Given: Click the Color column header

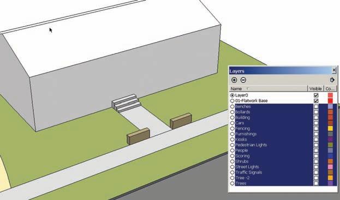Looking at the screenshot, I should pyautogui.click(x=330, y=88).
